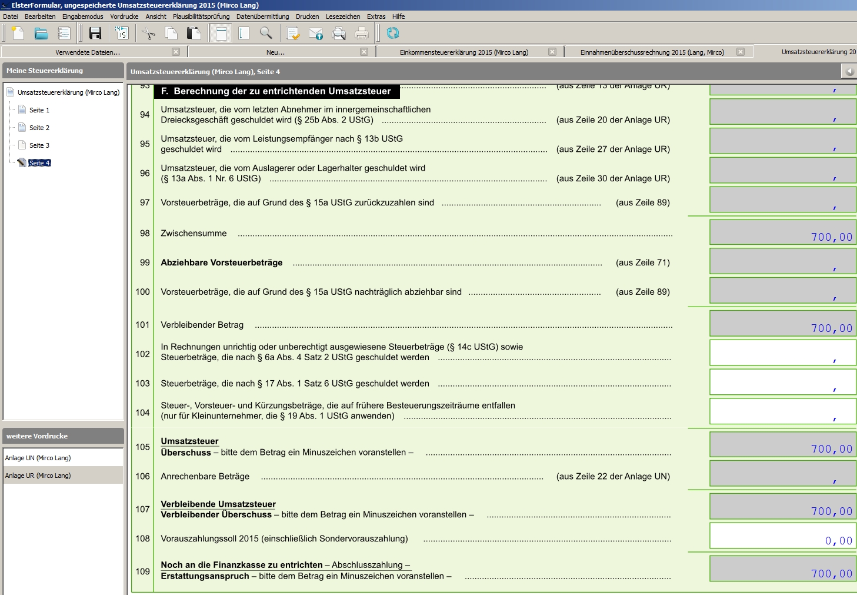Print the form with printer icon
The height and width of the screenshot is (595, 857).
tap(362, 34)
